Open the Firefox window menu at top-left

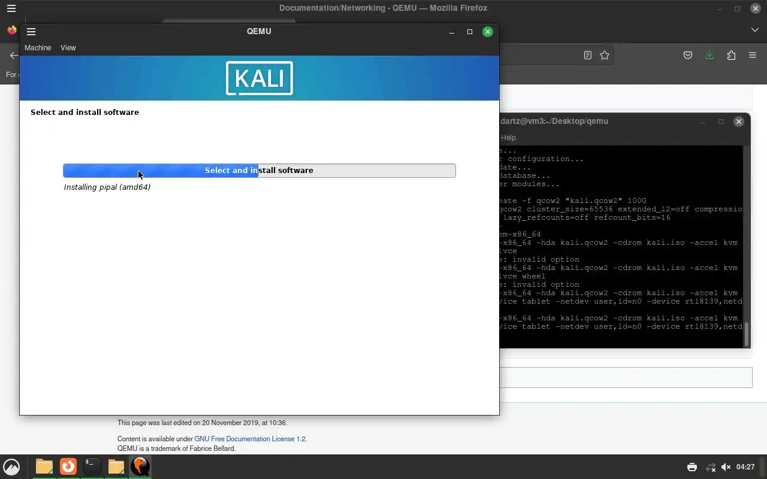[11, 8]
